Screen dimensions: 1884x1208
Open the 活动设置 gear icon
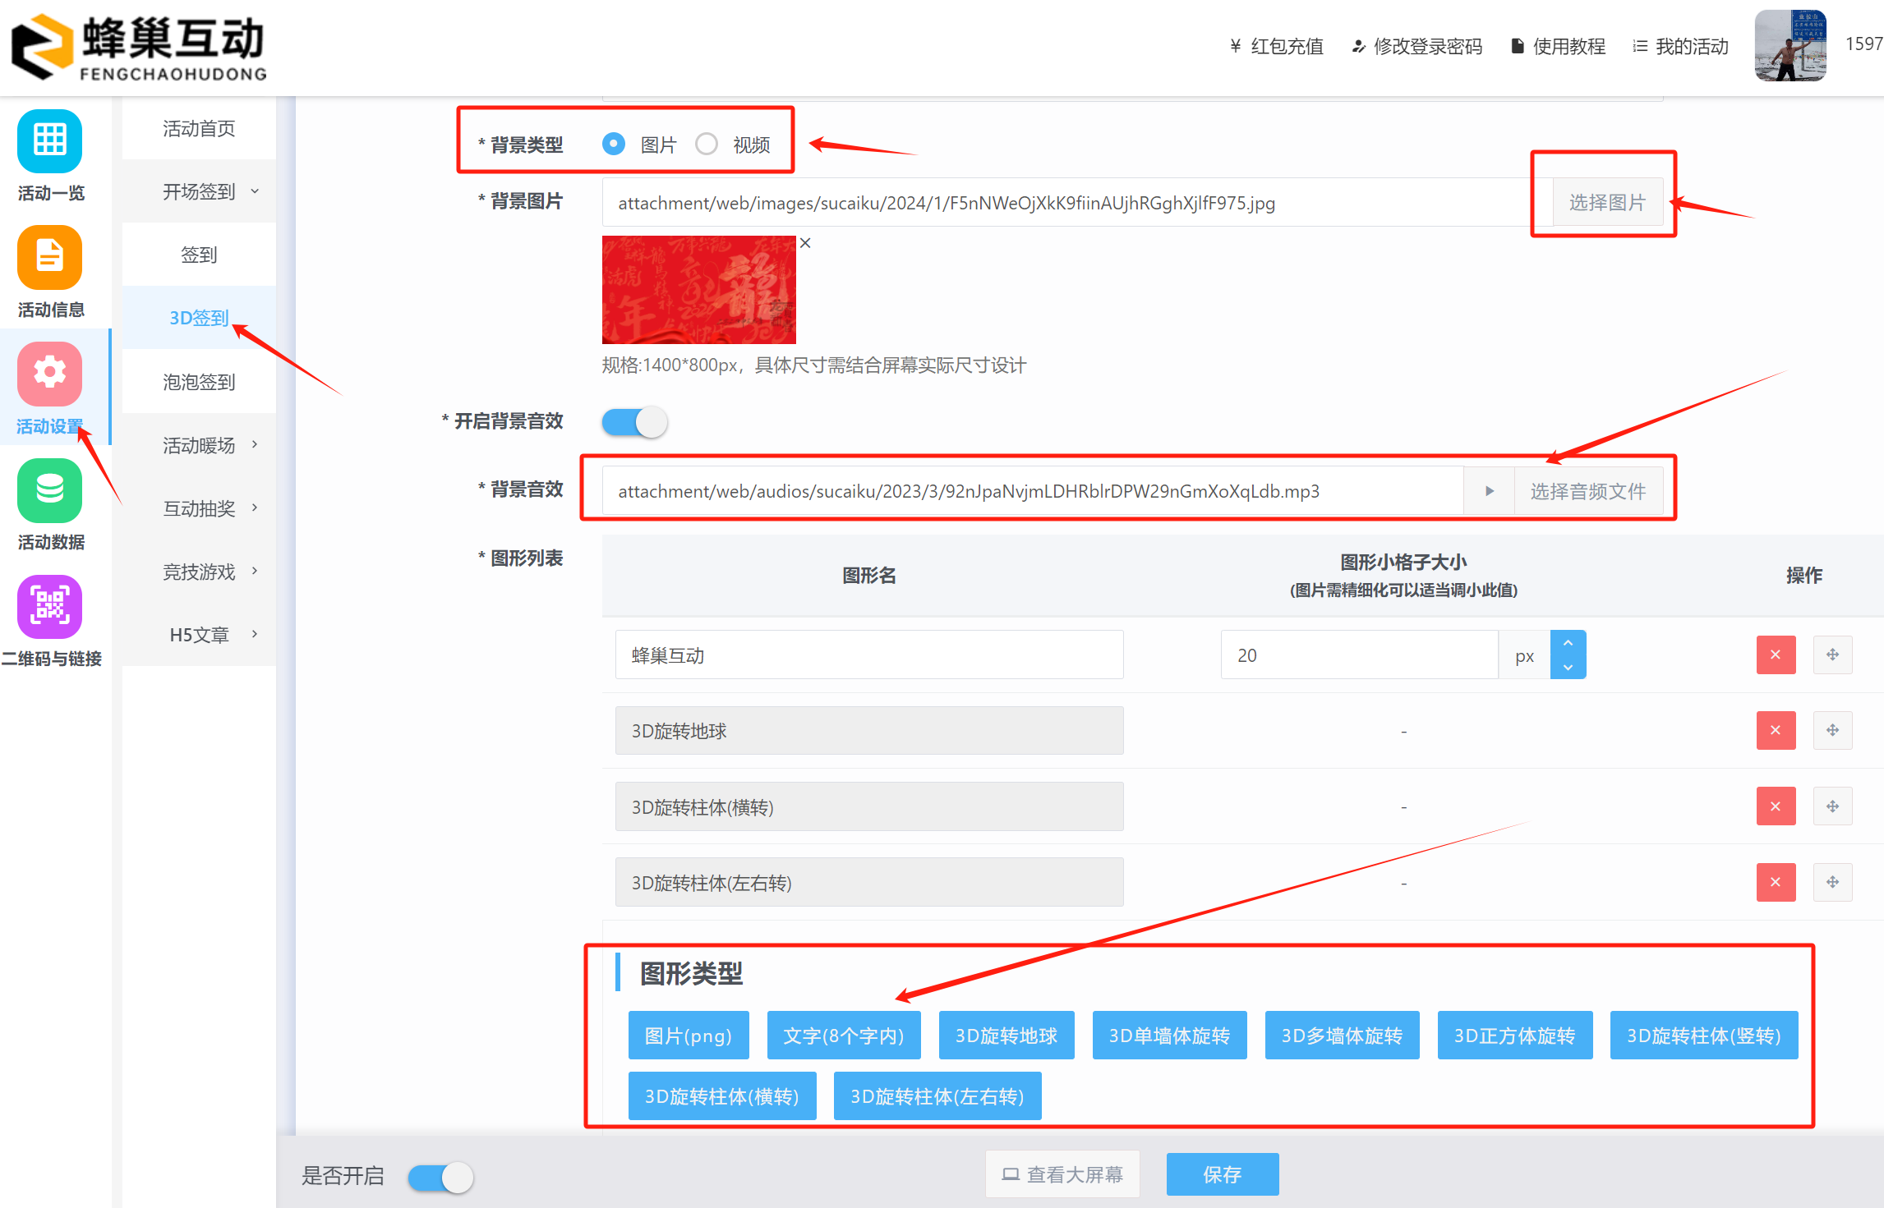tap(49, 374)
